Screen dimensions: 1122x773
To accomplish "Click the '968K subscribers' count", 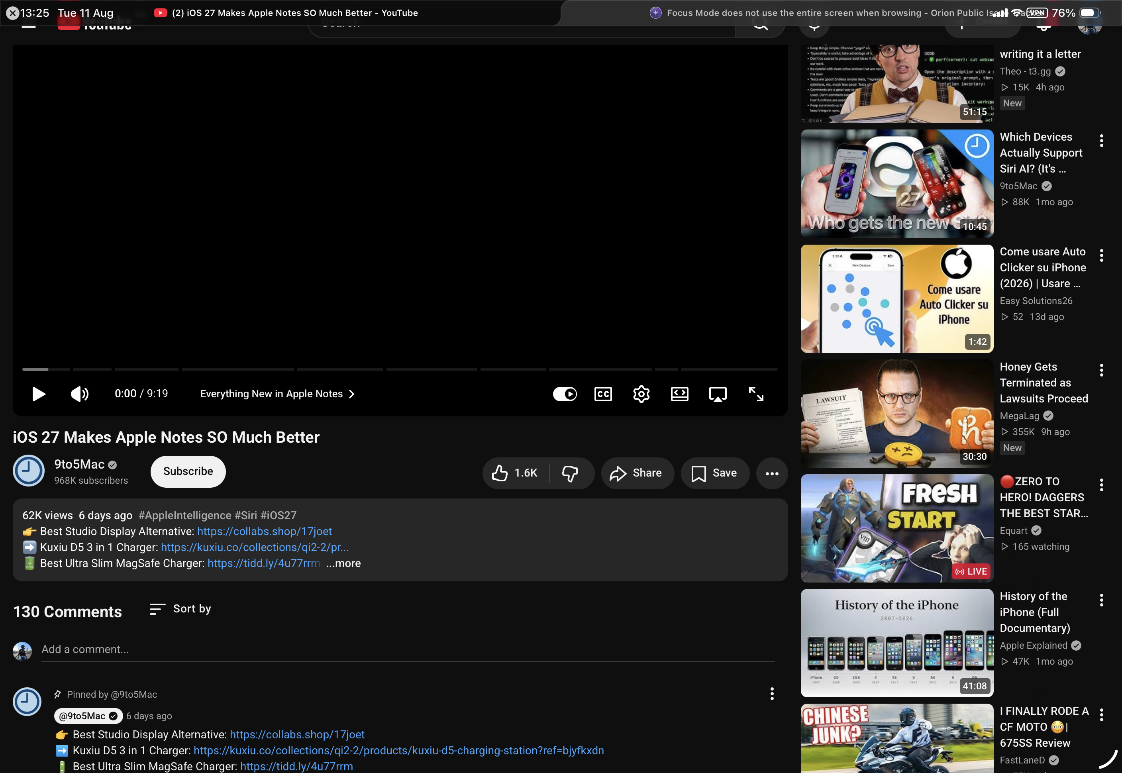I will (x=91, y=481).
